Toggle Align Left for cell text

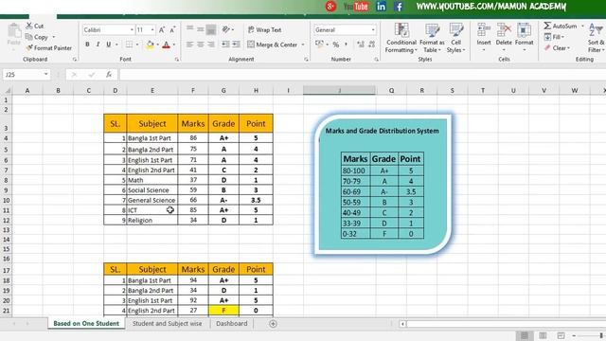coord(189,45)
